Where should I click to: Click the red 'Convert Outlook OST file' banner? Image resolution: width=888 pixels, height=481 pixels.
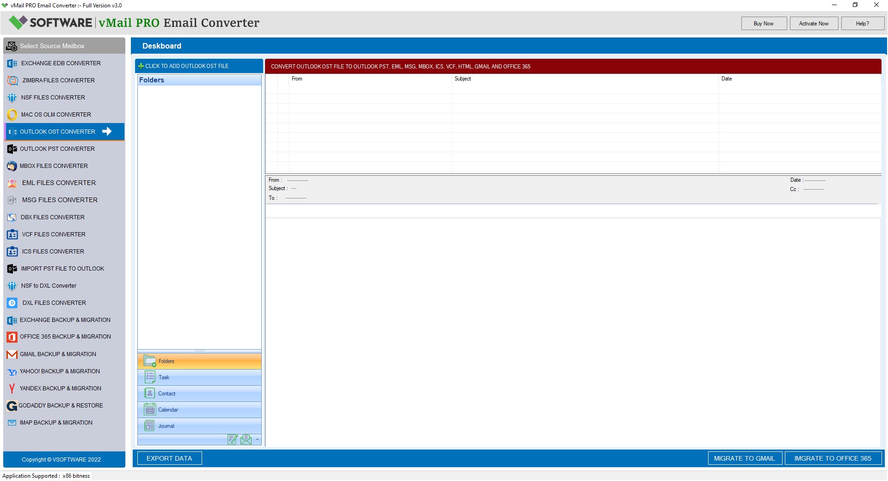pyautogui.click(x=573, y=67)
